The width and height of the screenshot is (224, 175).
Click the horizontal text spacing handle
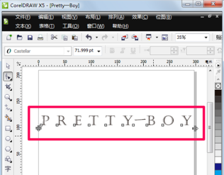click(195, 128)
